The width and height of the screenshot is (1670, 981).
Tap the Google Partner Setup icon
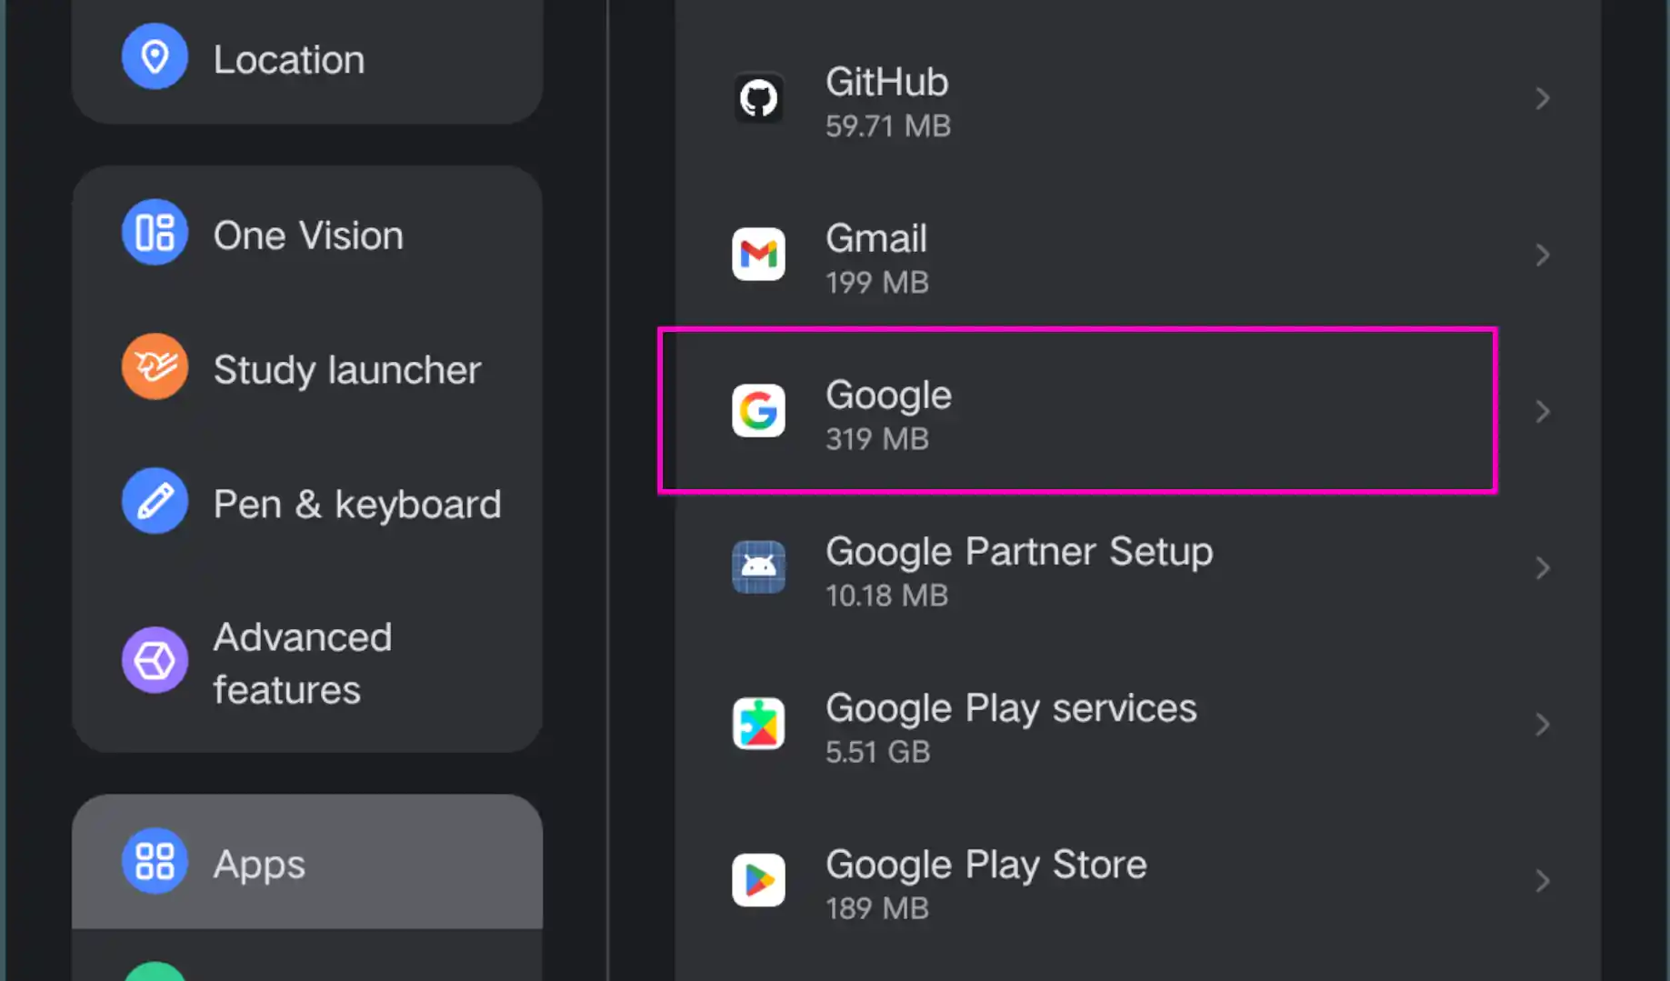[x=759, y=567]
